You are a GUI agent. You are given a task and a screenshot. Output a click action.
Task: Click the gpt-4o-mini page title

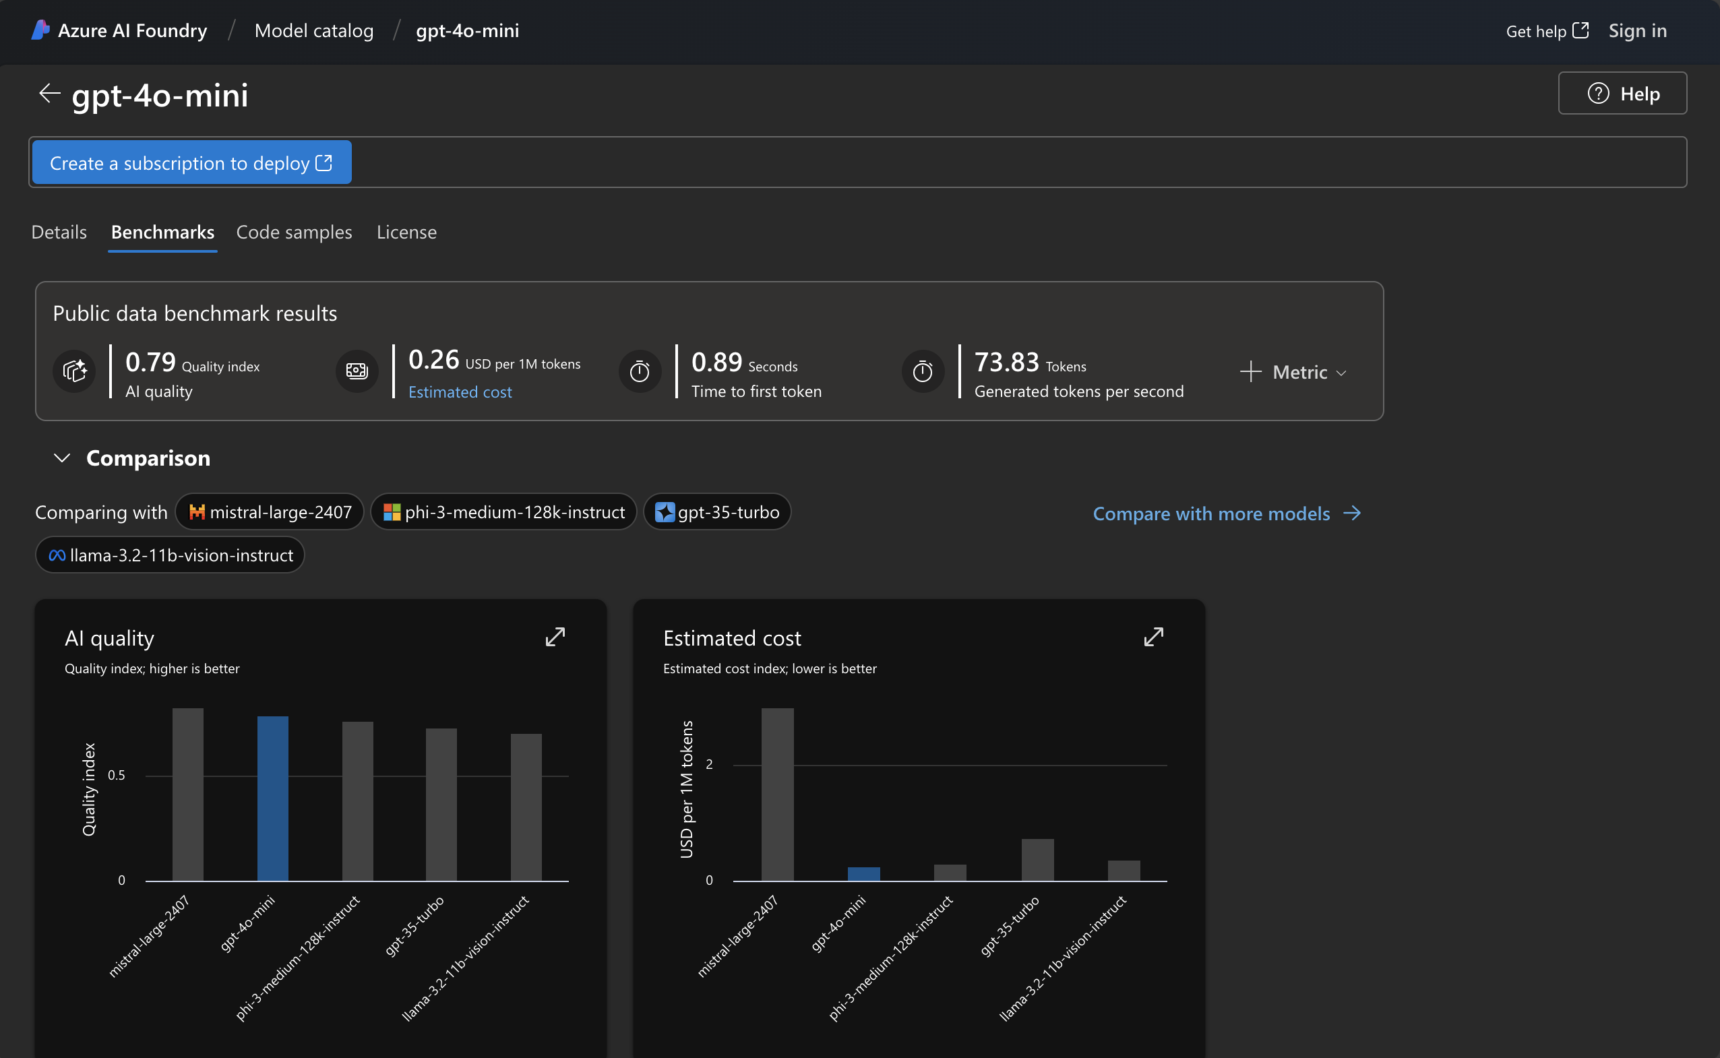click(160, 94)
